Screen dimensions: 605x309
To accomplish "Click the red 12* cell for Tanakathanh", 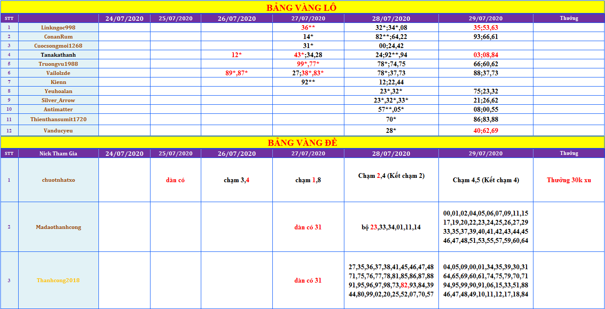I will (x=237, y=55).
